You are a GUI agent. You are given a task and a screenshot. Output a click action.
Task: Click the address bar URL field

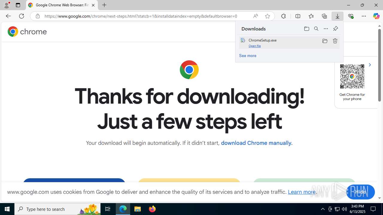coord(141,16)
